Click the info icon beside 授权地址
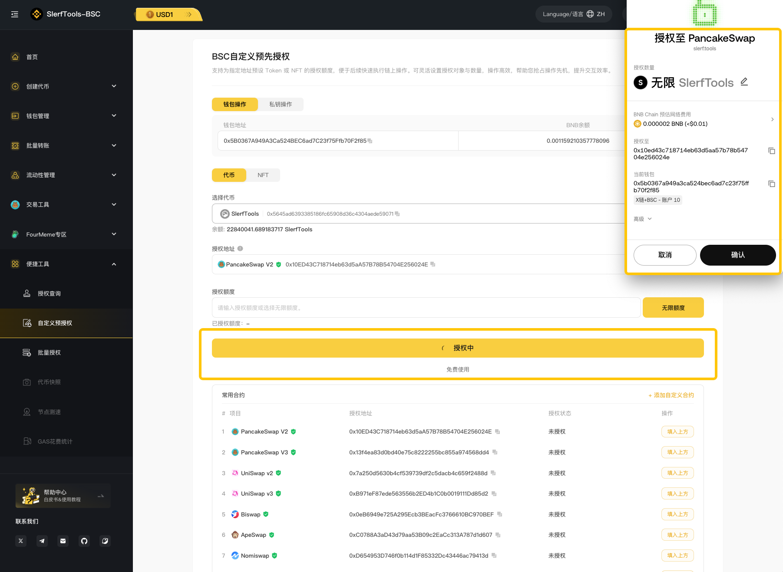The image size is (783, 572). click(x=240, y=249)
